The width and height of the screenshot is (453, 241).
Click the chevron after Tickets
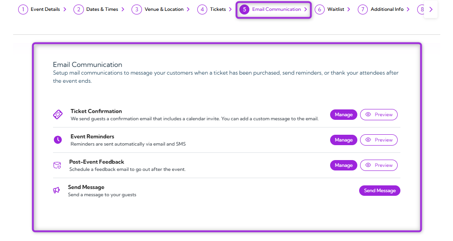[x=230, y=9]
